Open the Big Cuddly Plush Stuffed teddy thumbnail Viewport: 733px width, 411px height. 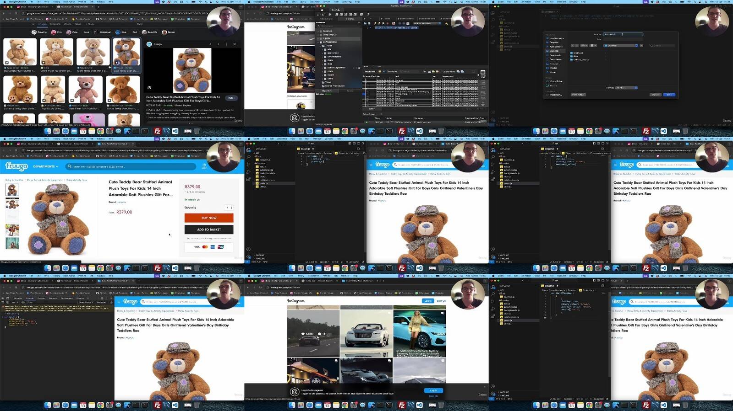[x=20, y=52]
